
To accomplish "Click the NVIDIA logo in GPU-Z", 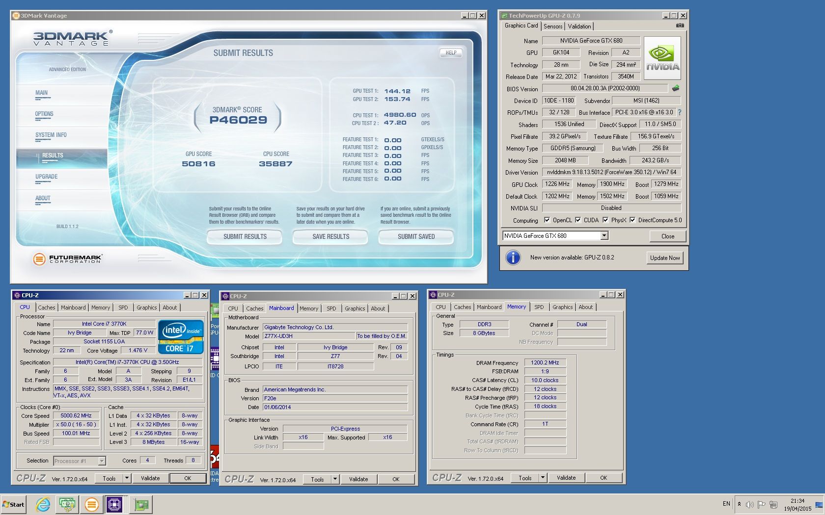I will (x=662, y=59).
